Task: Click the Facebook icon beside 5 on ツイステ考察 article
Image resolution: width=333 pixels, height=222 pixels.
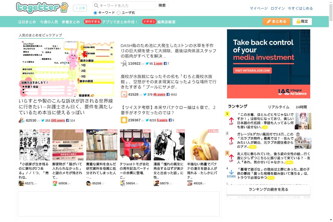Action: (170, 120)
